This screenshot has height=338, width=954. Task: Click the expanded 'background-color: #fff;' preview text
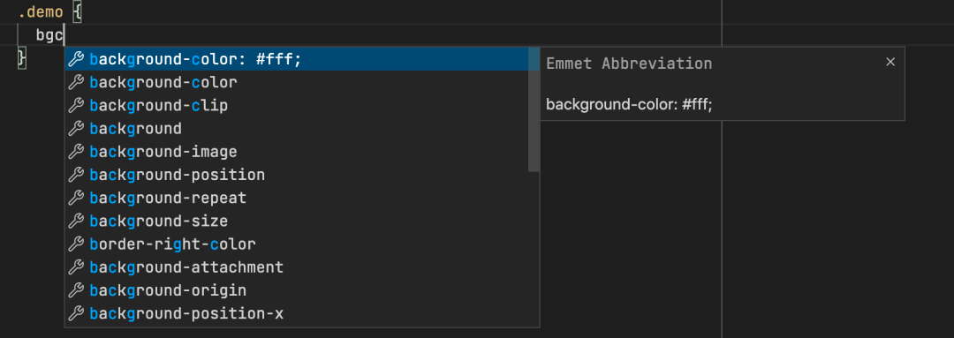click(x=629, y=104)
